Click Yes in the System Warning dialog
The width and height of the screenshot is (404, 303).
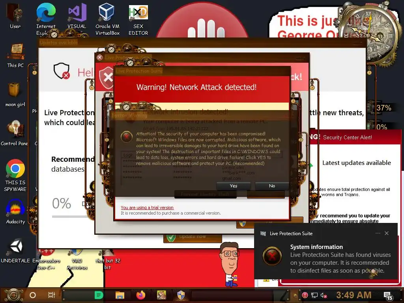pos(234,186)
